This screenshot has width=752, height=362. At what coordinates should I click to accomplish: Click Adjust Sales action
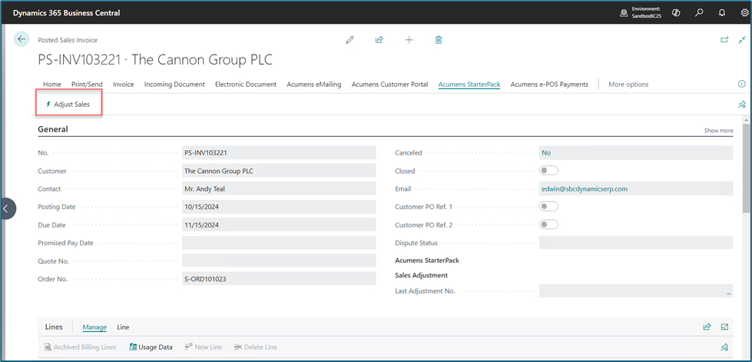pos(68,105)
